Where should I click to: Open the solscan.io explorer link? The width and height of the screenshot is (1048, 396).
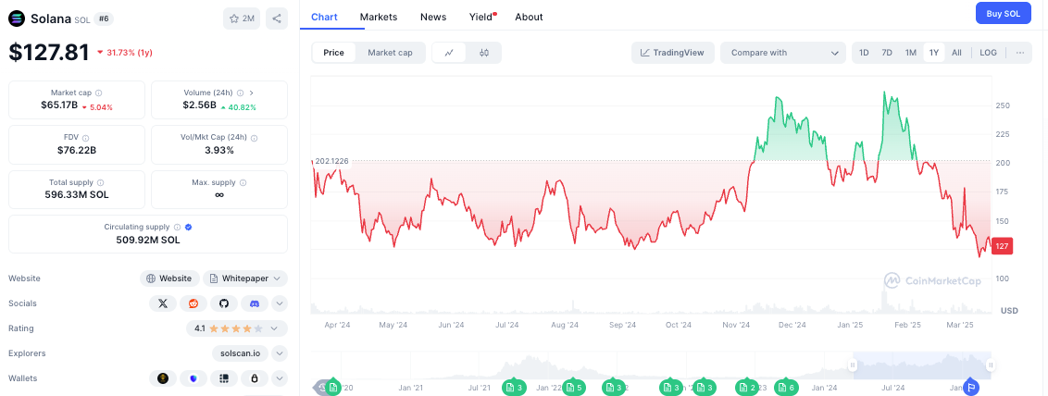point(240,353)
